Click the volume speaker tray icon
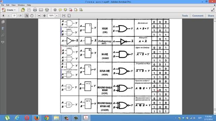The image size is (216, 121). tap(194, 118)
